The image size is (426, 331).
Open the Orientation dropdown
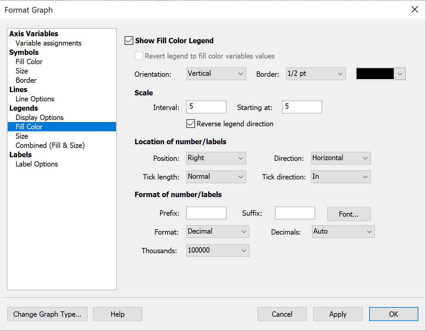(216, 74)
